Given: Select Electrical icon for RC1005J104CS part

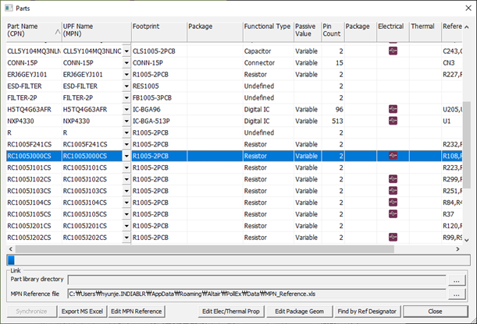Looking at the screenshot, I should click(x=393, y=202).
